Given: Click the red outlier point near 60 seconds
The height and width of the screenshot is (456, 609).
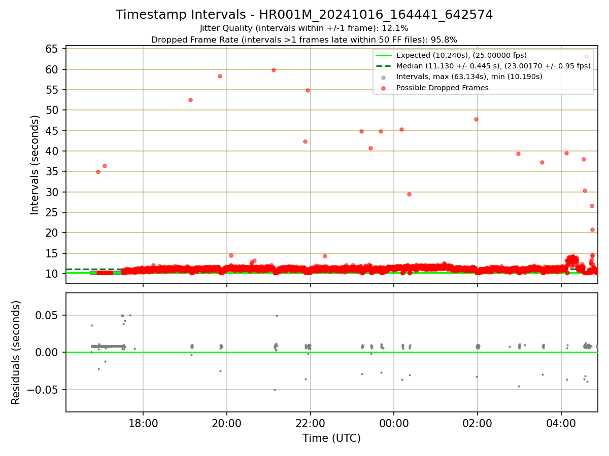Looking at the screenshot, I should pyautogui.click(x=274, y=70).
